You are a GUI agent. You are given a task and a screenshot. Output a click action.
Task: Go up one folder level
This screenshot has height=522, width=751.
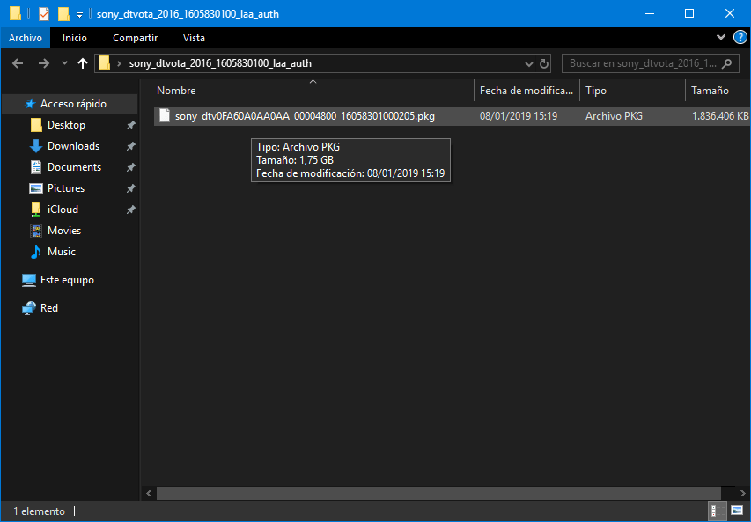(83, 63)
